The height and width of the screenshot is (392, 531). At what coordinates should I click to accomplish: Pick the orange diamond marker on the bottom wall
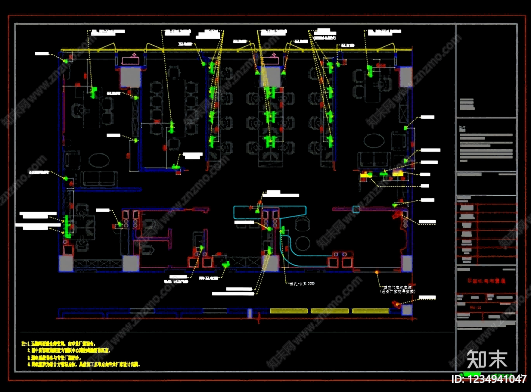[x=377, y=272]
